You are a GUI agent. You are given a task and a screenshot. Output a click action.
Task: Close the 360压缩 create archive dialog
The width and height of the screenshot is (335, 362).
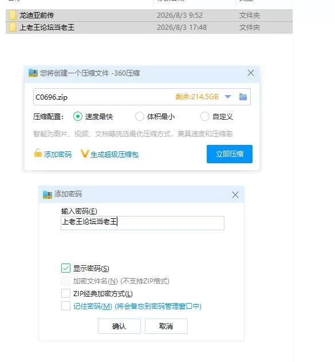click(x=251, y=73)
